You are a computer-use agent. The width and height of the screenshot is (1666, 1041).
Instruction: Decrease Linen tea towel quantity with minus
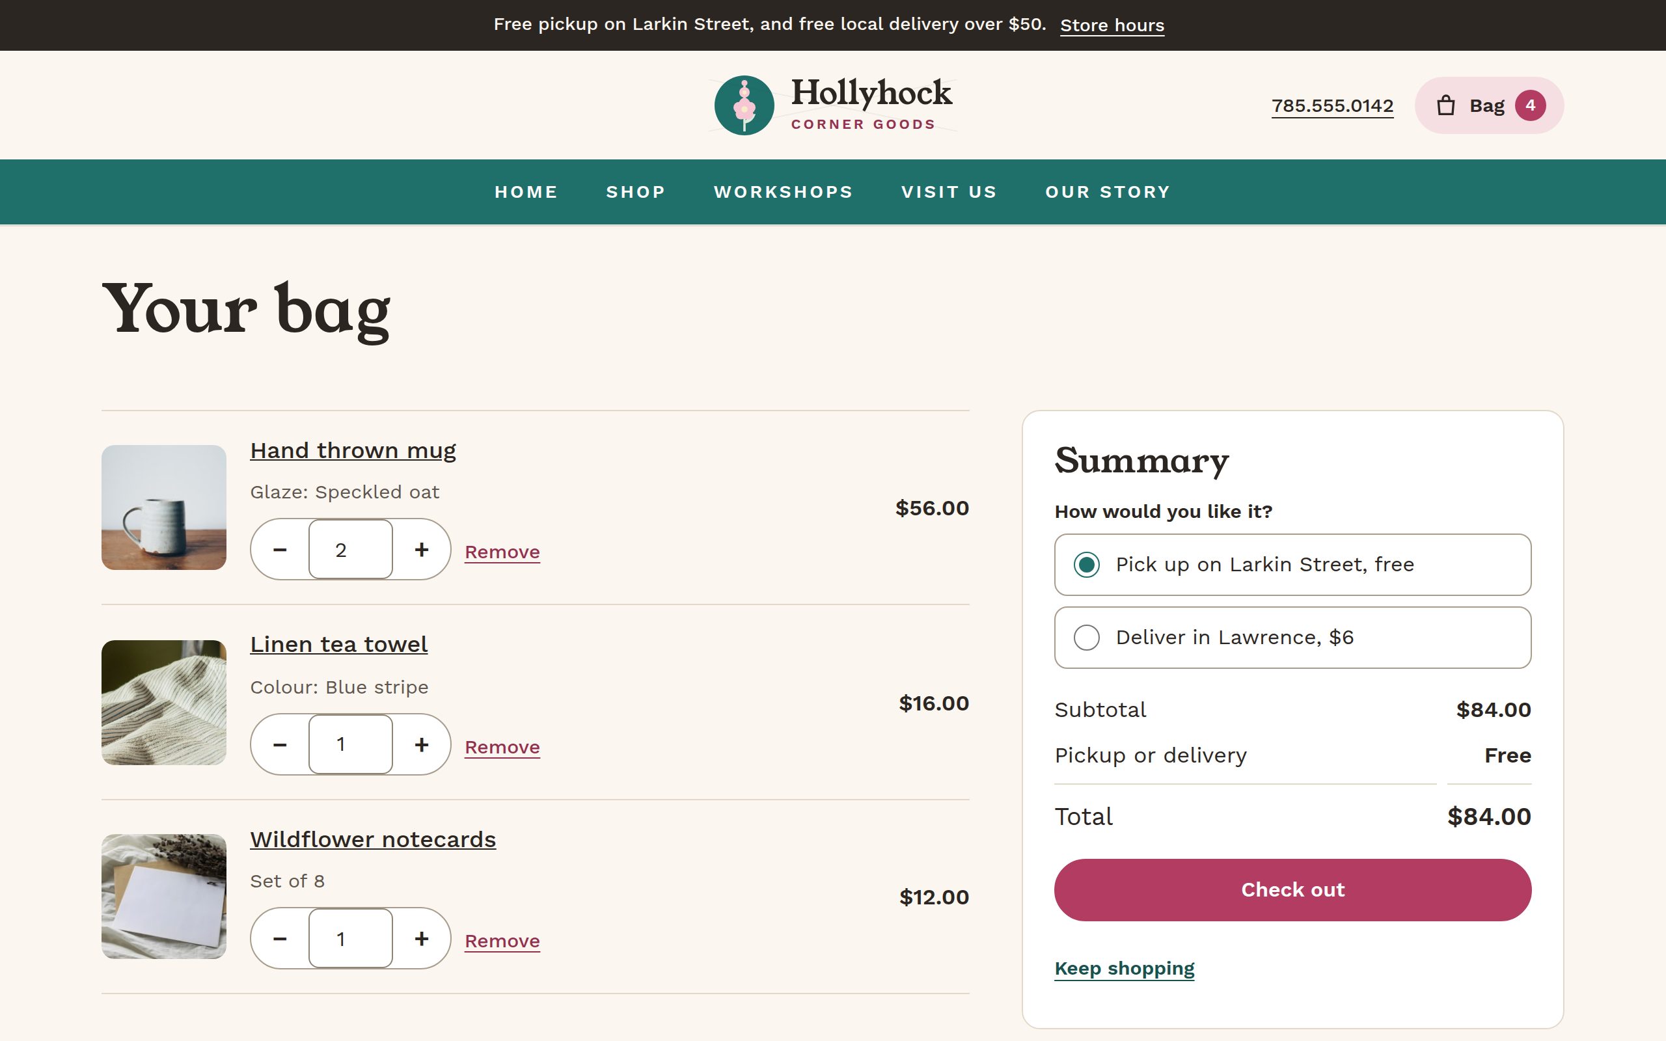pos(279,744)
